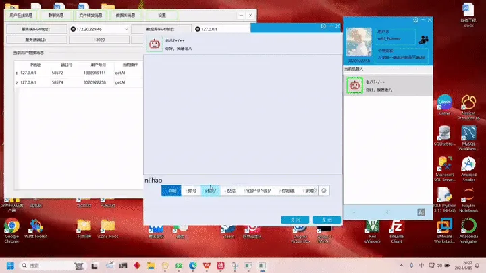Open notification bell in system tray
This screenshot has height=273, width=486.
point(478,266)
